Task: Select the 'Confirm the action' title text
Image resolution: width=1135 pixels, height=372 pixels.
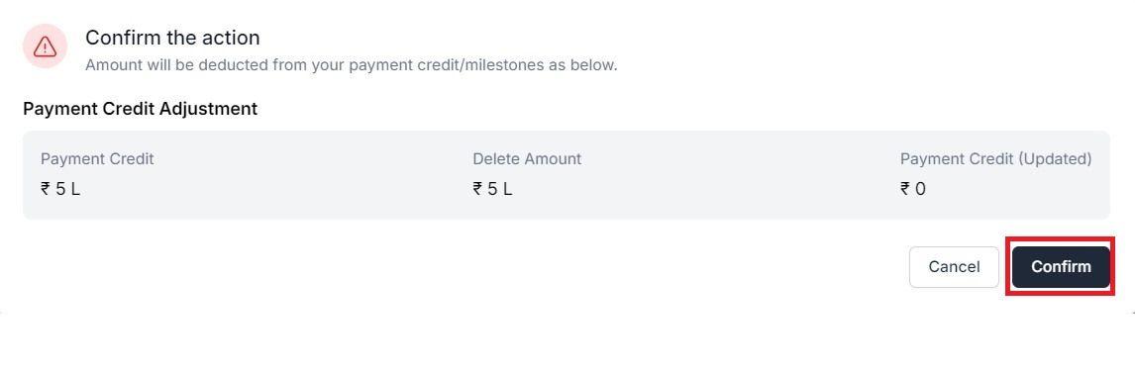Action: (172, 37)
